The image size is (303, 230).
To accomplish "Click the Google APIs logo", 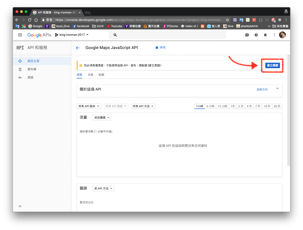I will (39, 35).
